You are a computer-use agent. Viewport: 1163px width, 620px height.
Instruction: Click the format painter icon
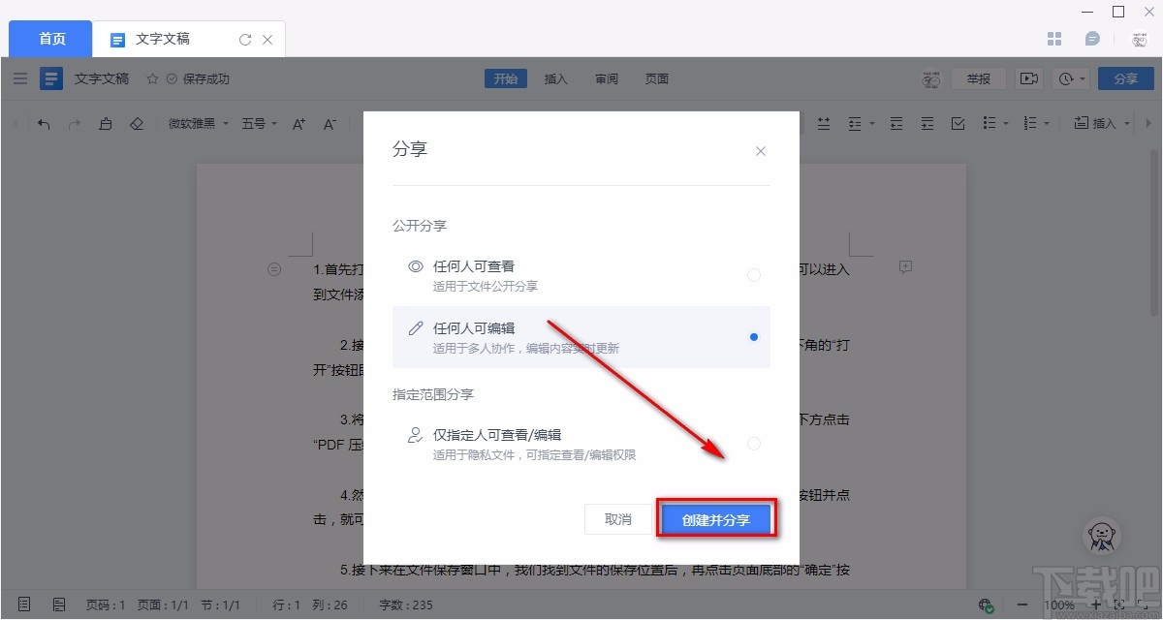[106, 124]
